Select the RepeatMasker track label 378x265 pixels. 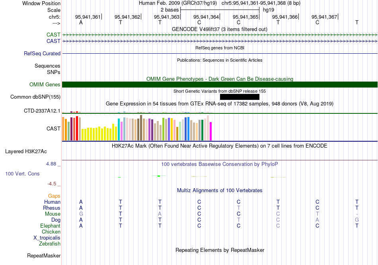[x=44, y=255]
